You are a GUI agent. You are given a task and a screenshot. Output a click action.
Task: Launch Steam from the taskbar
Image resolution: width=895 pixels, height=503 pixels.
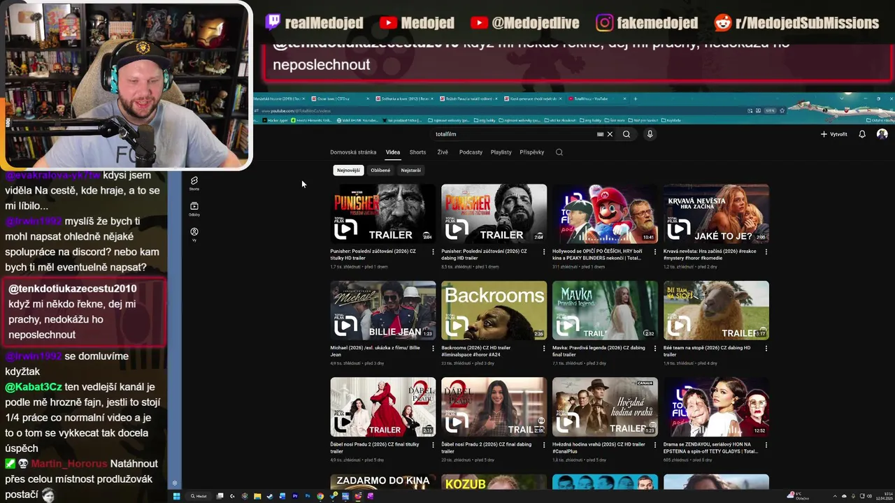click(270, 496)
